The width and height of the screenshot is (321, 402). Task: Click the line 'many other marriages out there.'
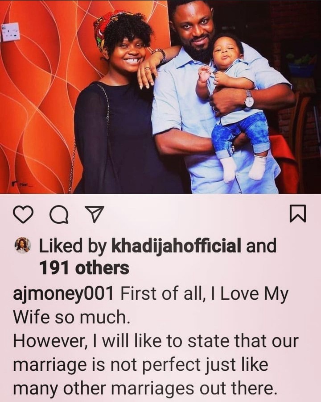pos(145,389)
